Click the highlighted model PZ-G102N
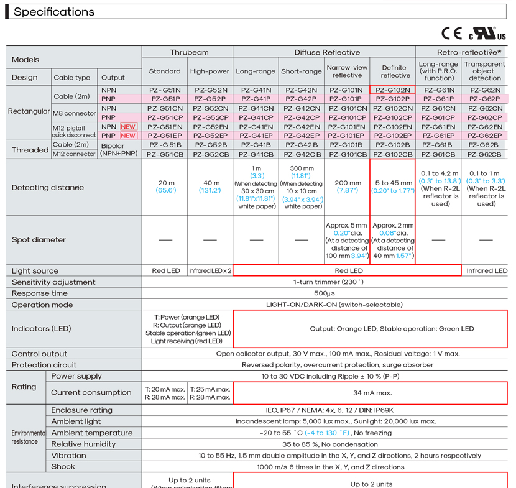The height and width of the screenshot is (488, 516). pyautogui.click(x=392, y=90)
